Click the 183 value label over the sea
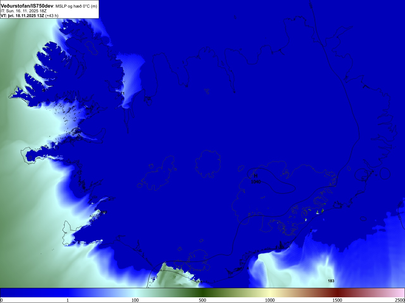The height and width of the screenshot is (303, 405). [x=331, y=281]
